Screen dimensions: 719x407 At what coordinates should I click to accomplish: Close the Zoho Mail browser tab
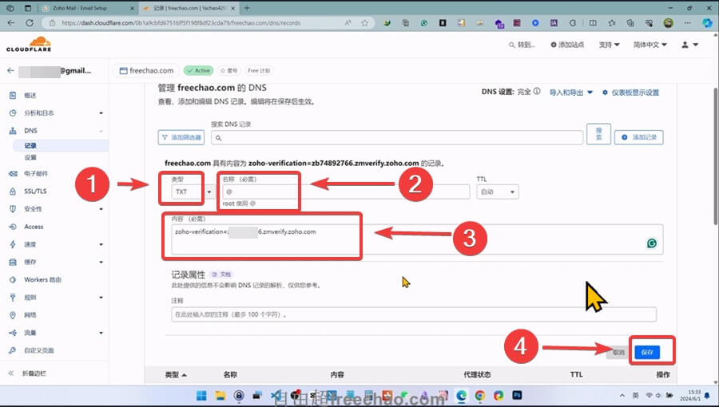coord(132,8)
